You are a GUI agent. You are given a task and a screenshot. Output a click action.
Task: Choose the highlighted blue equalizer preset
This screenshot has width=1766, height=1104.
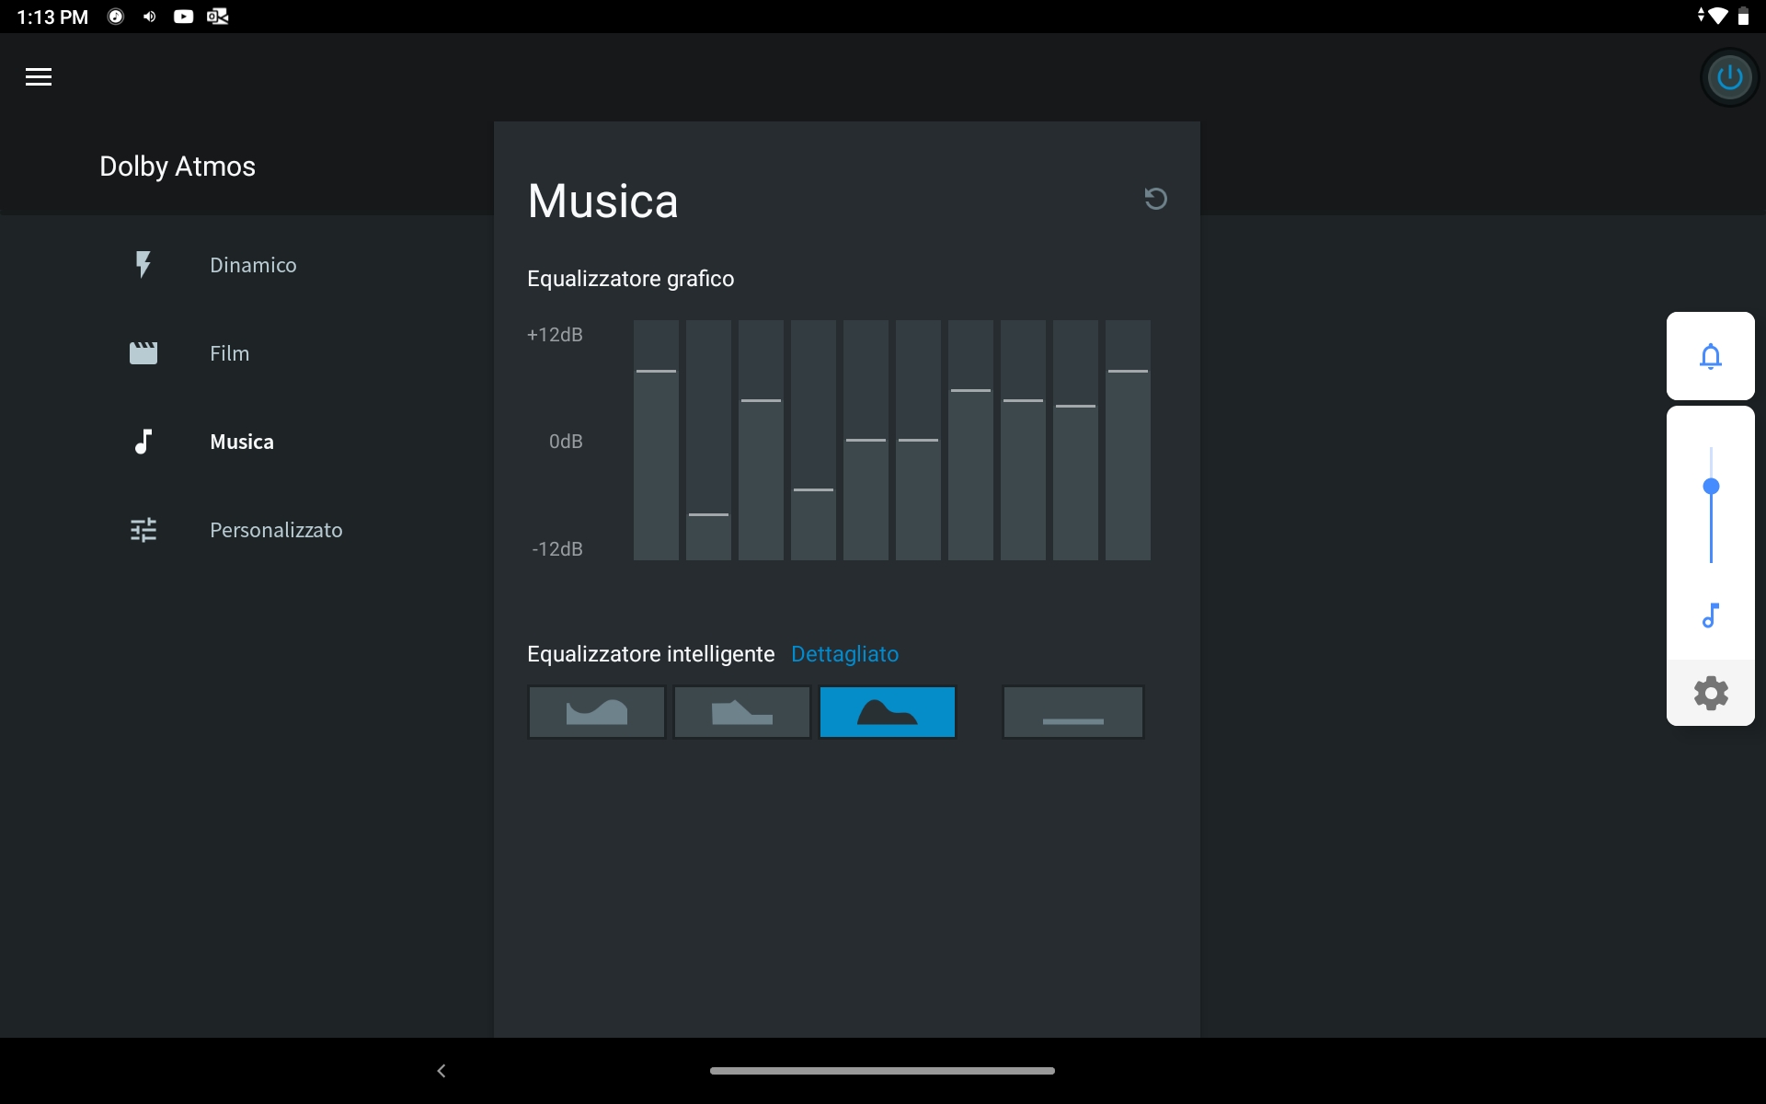click(887, 712)
